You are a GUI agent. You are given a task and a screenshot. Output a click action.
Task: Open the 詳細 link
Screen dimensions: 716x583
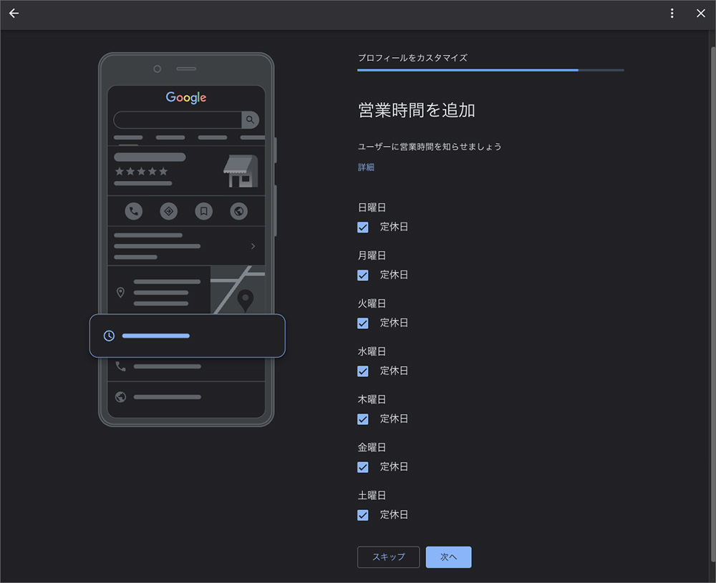coord(366,167)
